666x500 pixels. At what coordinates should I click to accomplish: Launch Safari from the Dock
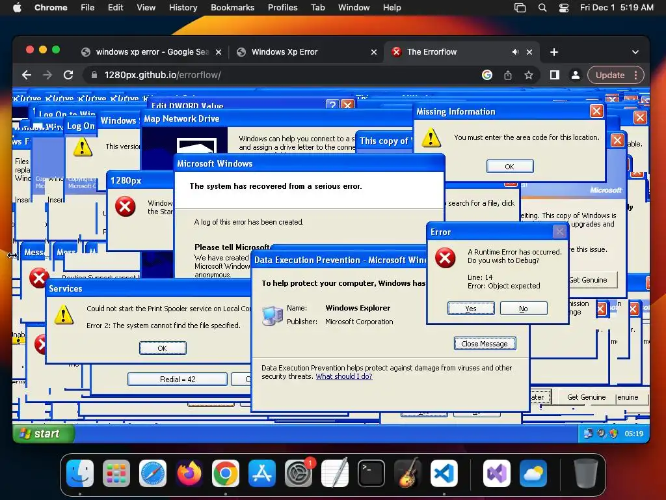click(153, 473)
